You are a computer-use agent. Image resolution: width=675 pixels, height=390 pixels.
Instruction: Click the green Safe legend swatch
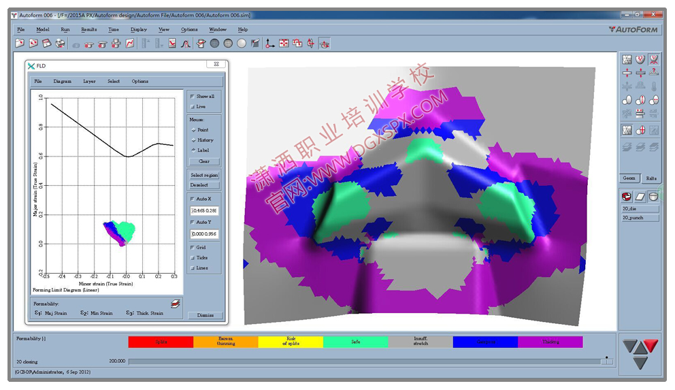(356, 342)
